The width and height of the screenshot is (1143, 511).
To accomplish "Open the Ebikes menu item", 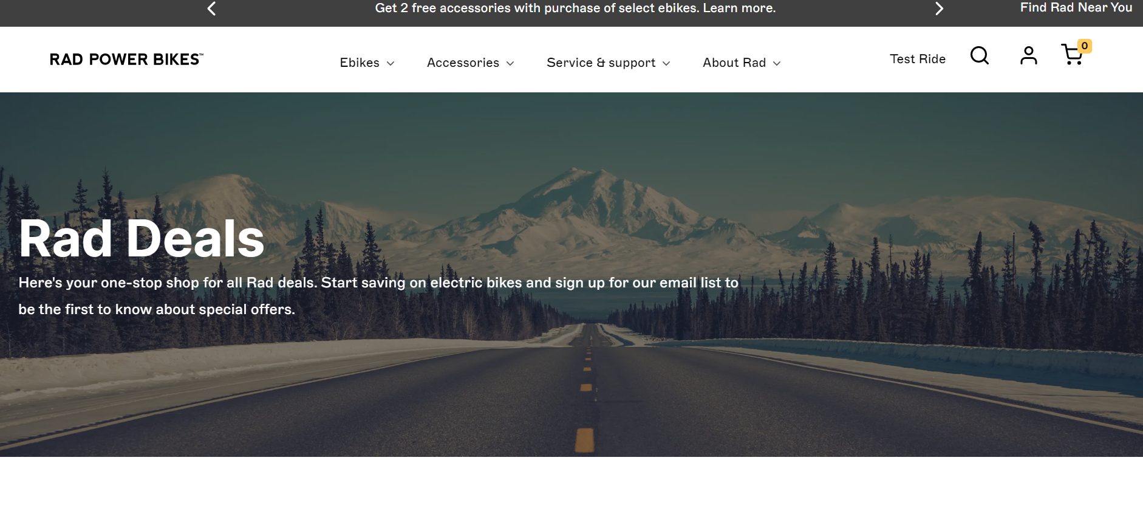I will coord(360,63).
